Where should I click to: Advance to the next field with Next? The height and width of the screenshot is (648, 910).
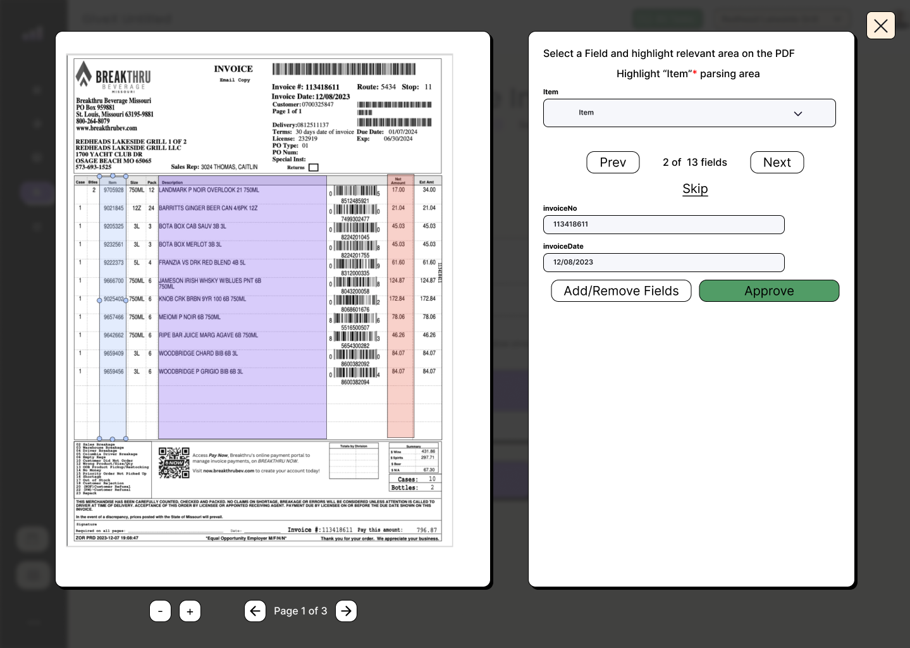click(777, 162)
